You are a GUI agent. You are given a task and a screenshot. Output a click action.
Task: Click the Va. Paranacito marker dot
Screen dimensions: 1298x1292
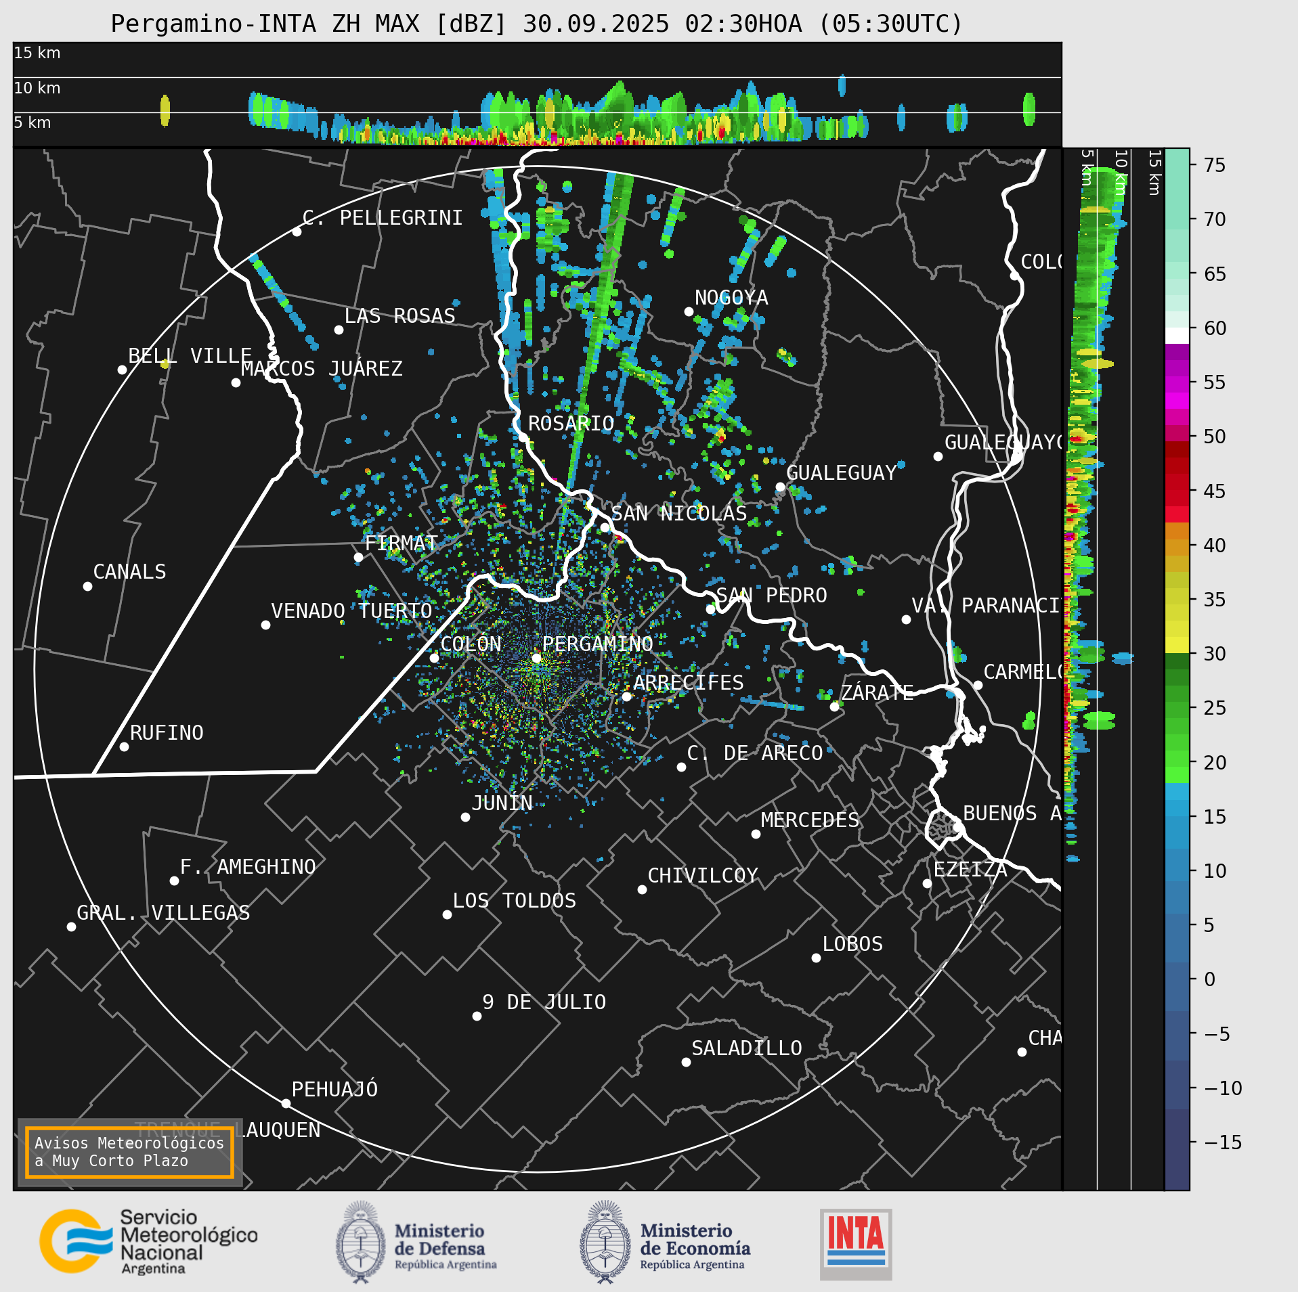pyautogui.click(x=906, y=619)
